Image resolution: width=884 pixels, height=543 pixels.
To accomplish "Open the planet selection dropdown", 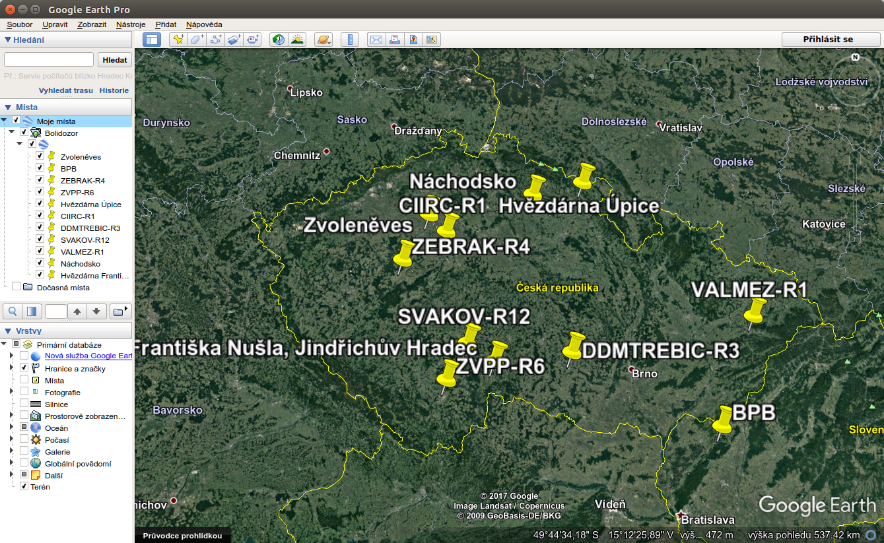I will point(323,40).
